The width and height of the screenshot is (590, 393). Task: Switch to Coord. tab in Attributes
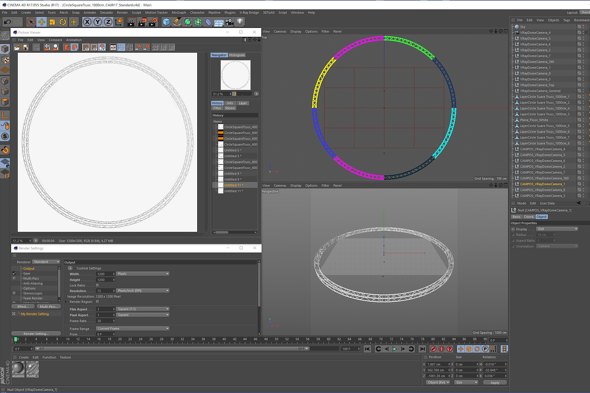point(529,217)
